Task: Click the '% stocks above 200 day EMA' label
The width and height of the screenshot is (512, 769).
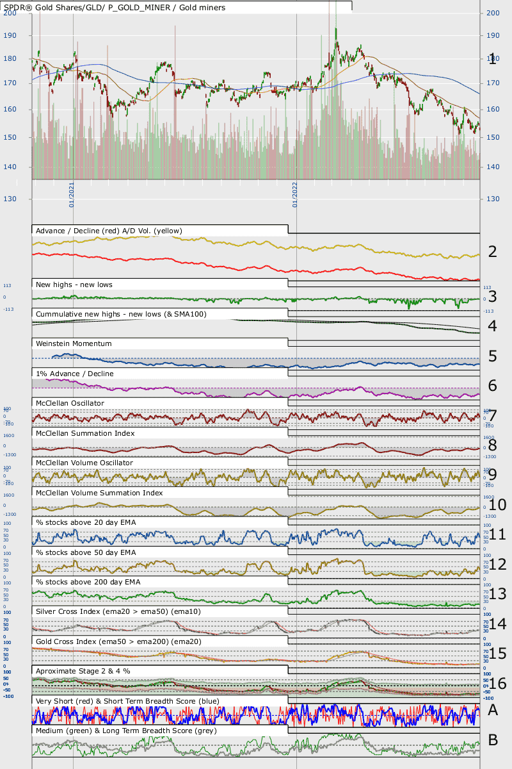Action: tap(88, 582)
